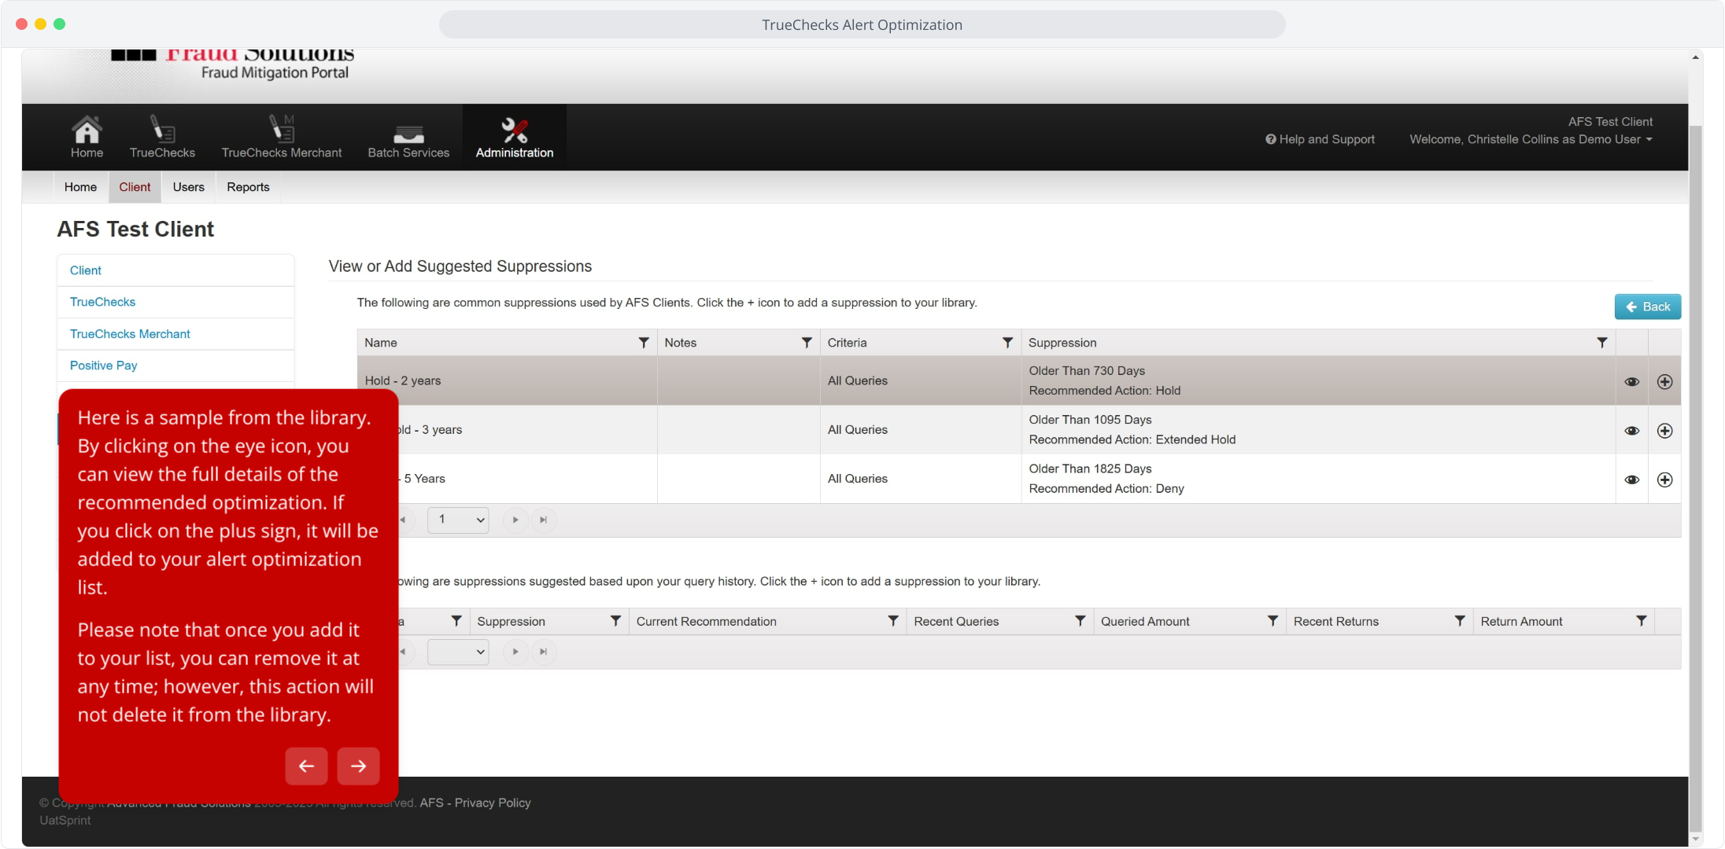The width and height of the screenshot is (1725, 849).
Task: Open Help and Support
Action: click(1321, 139)
